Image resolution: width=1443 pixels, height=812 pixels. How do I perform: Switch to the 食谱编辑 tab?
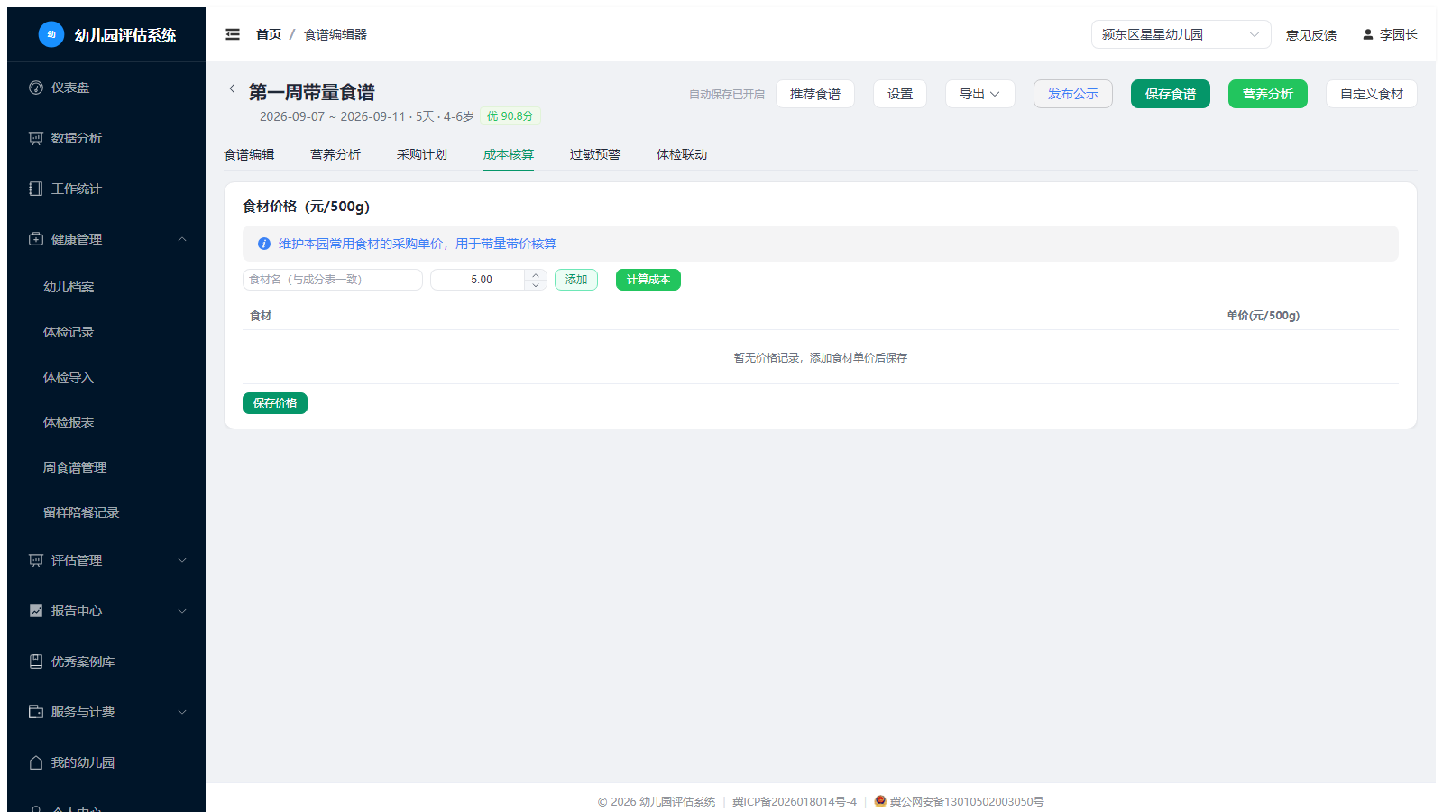pyautogui.click(x=249, y=154)
